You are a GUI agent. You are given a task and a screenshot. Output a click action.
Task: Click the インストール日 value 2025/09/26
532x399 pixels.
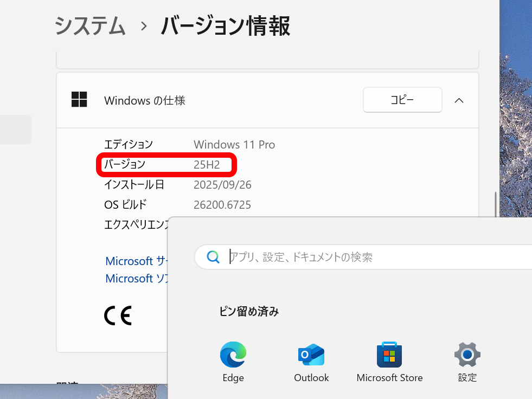[x=222, y=185]
